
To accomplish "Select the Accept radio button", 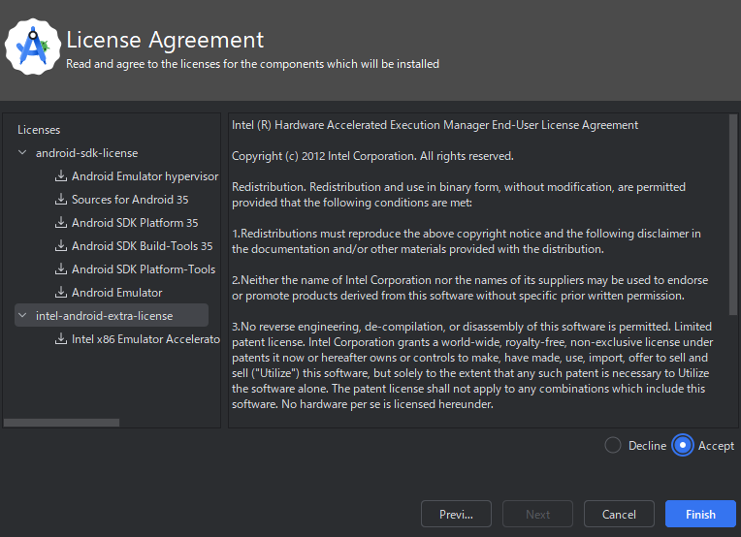I will pyautogui.click(x=683, y=445).
